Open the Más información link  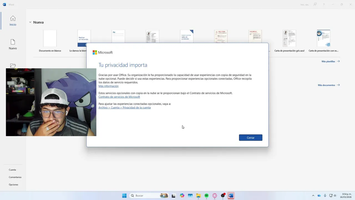pyautogui.click(x=108, y=86)
